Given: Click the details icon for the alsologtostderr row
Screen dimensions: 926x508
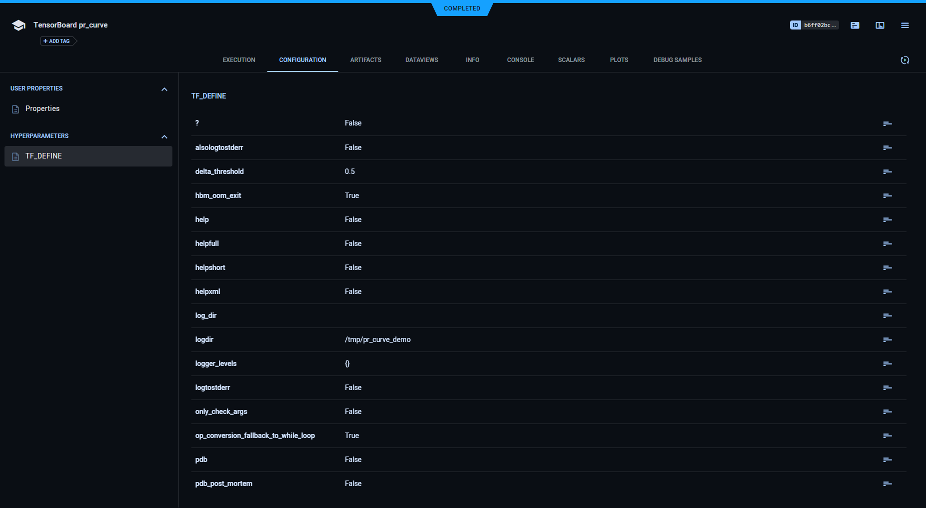Looking at the screenshot, I should point(887,148).
